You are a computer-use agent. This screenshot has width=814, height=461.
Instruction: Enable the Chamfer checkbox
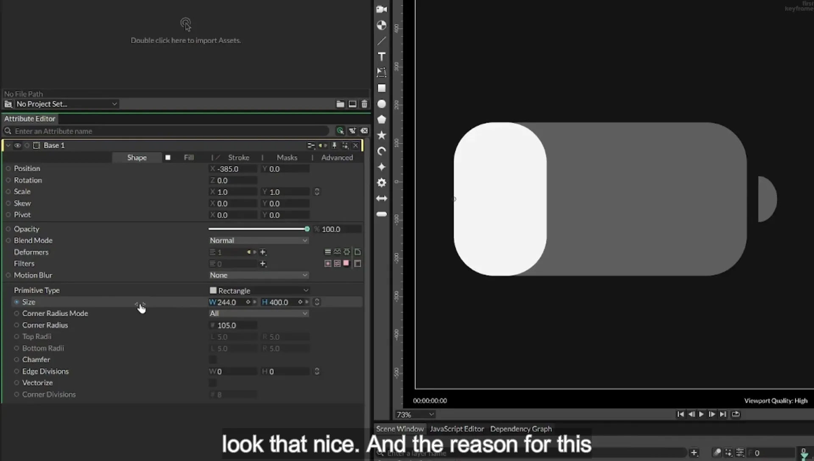point(213,360)
